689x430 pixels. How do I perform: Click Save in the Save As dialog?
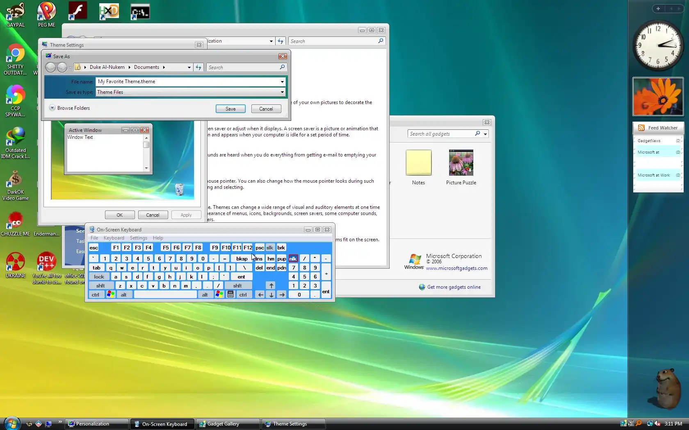click(x=230, y=109)
